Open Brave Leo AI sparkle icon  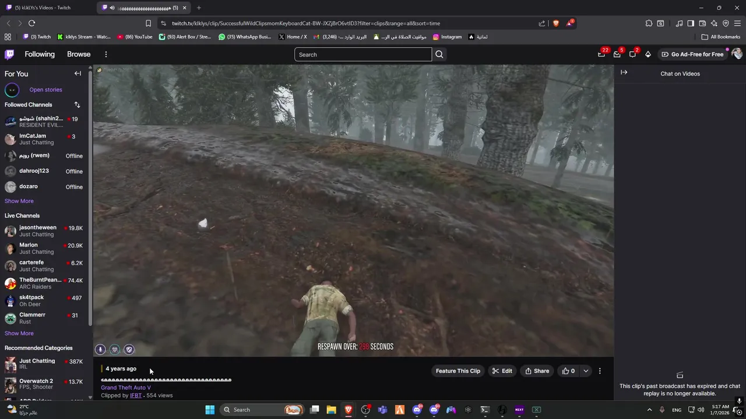click(x=714, y=23)
